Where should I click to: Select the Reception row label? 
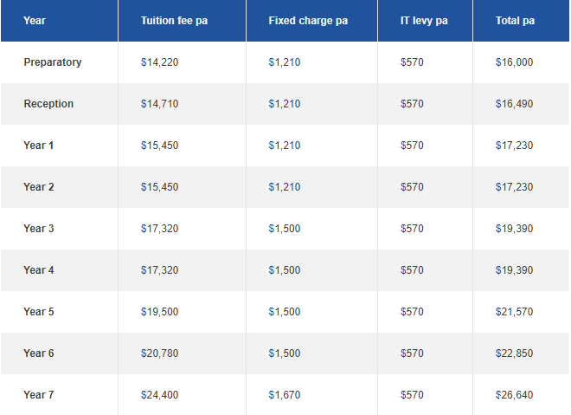tap(48, 104)
